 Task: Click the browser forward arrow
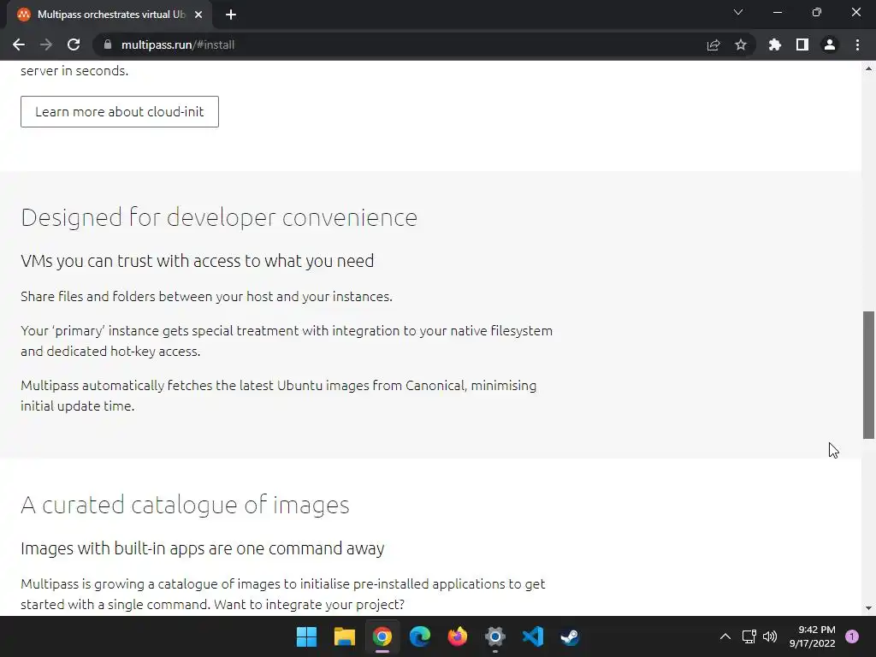(46, 44)
